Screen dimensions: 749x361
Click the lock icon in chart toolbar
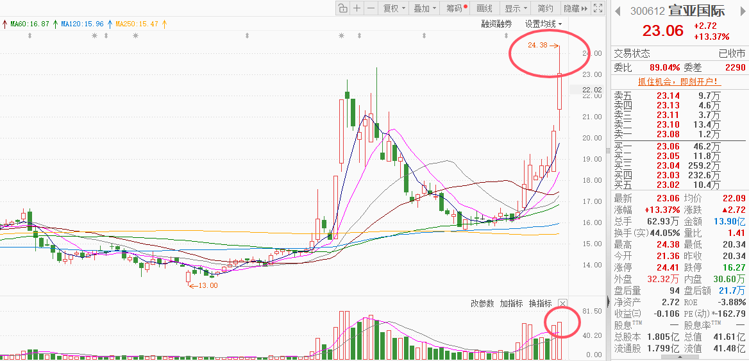[x=342, y=8]
